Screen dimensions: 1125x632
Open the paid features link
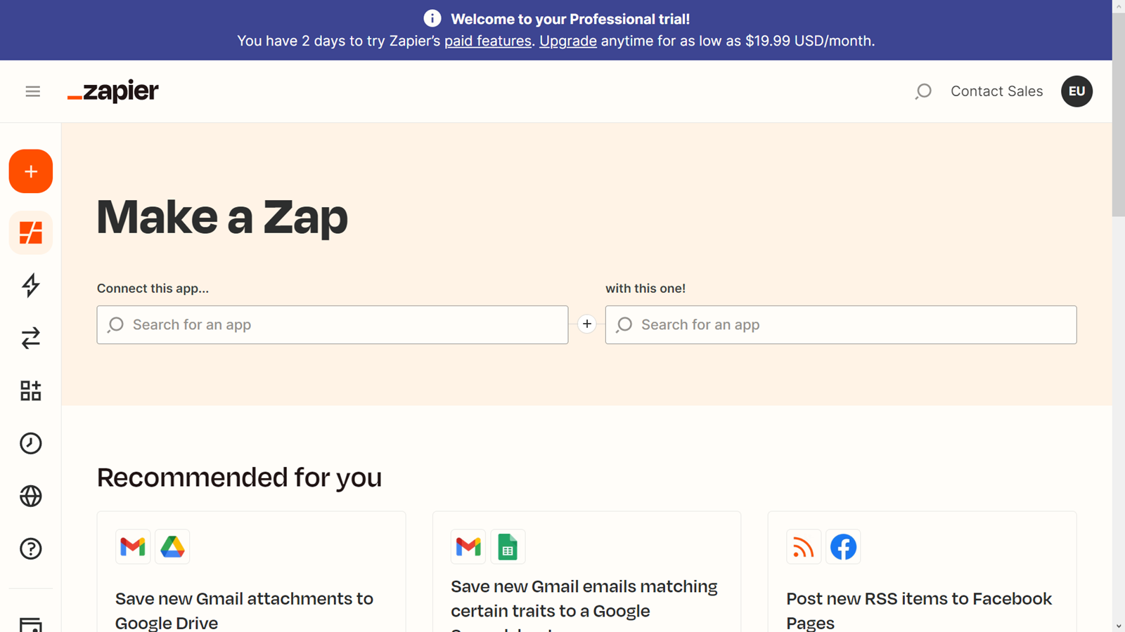[x=487, y=41]
